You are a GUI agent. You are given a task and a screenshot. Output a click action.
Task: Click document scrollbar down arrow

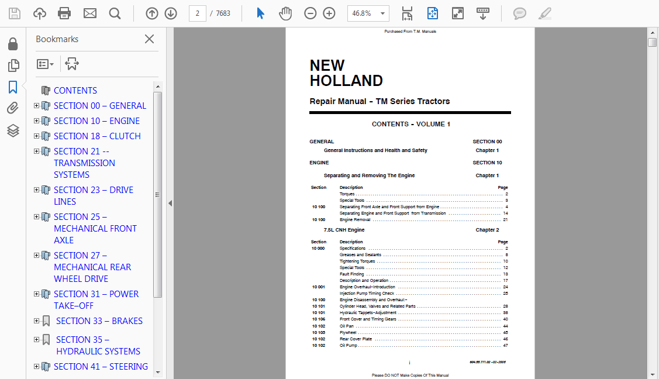tap(653, 374)
